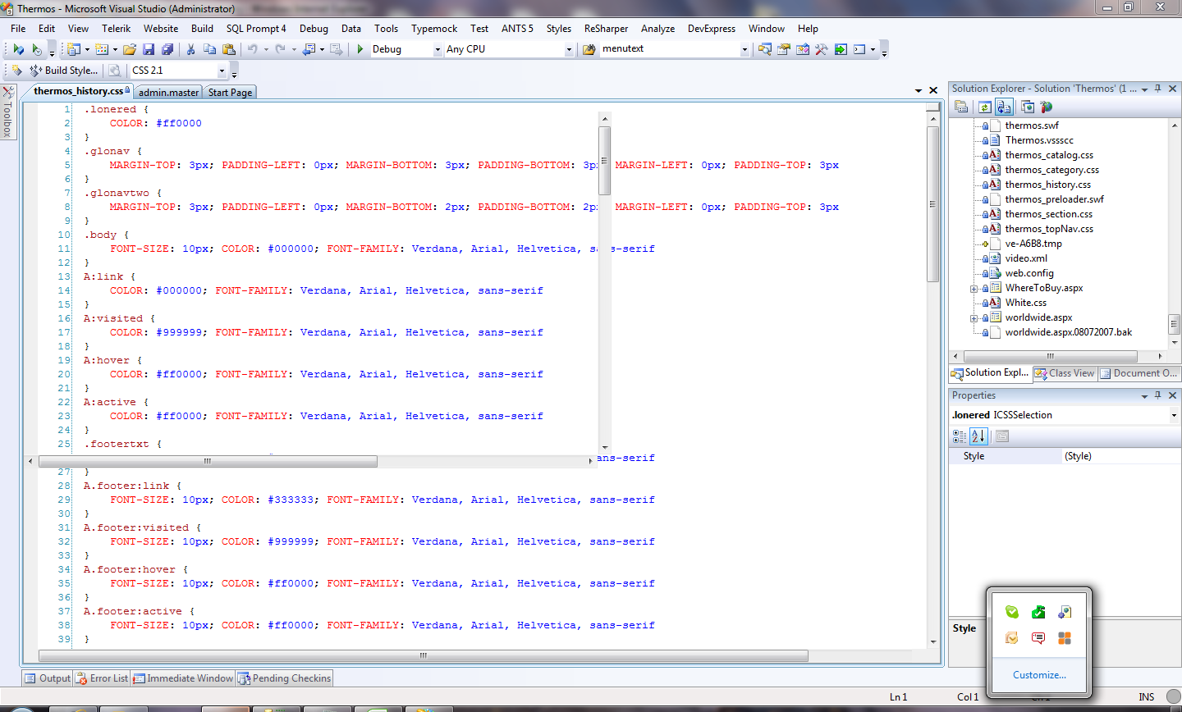Switch to the admin.master tab
This screenshot has width=1182, height=712.
coord(168,93)
